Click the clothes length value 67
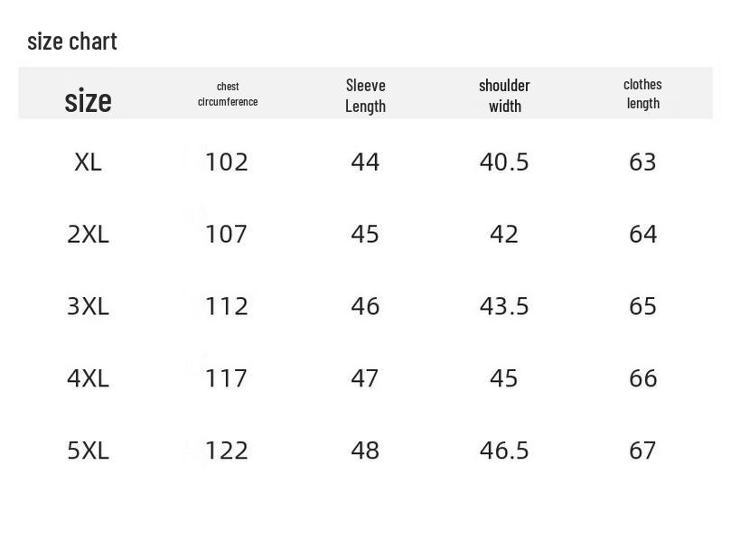Image resolution: width=731 pixels, height=548 pixels. 642,450
